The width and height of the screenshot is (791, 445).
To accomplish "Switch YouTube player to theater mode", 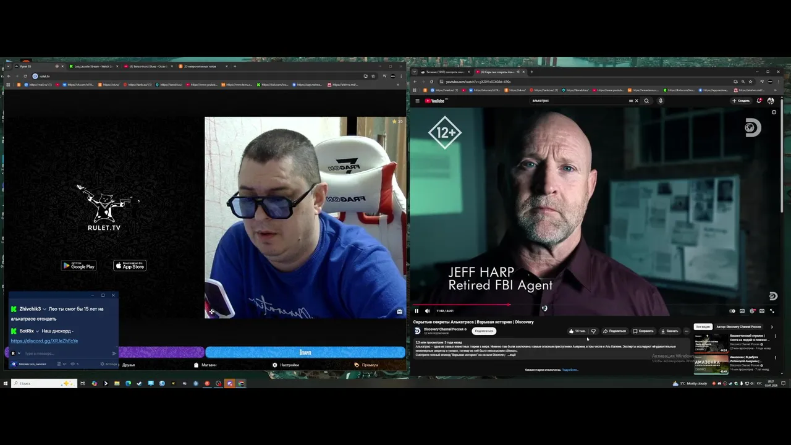I will pos(762,311).
